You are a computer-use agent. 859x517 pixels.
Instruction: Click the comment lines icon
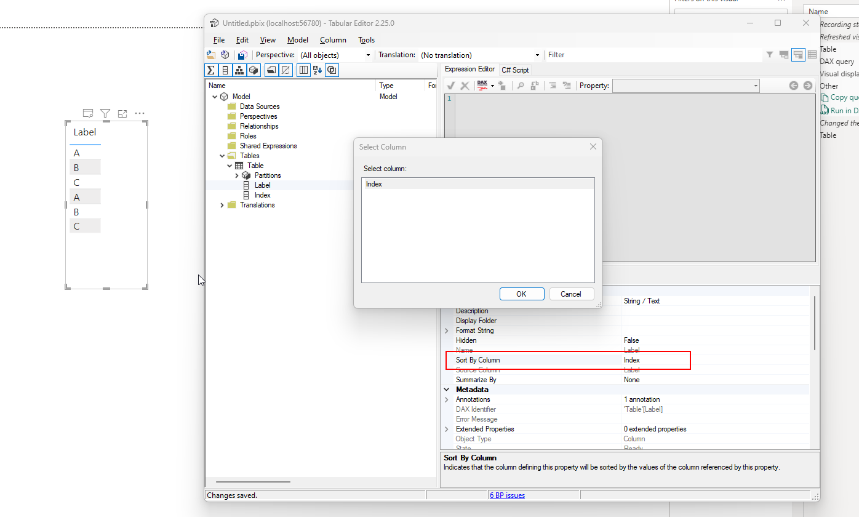(x=553, y=86)
